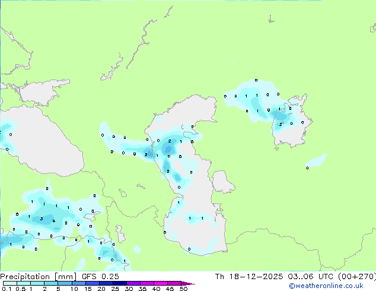
Task: Click the '10' legend scale label
Action: (74, 289)
